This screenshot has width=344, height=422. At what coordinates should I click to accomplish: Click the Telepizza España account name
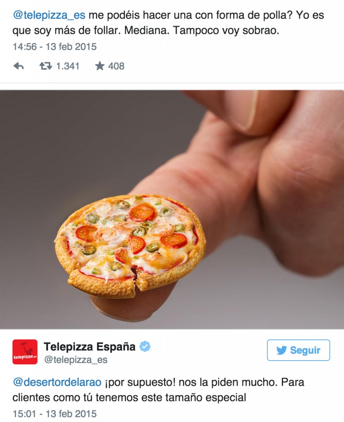pos(89,347)
